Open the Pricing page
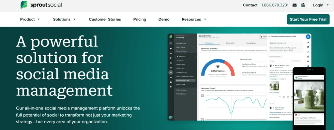This screenshot has height=130, width=334. coord(140,19)
